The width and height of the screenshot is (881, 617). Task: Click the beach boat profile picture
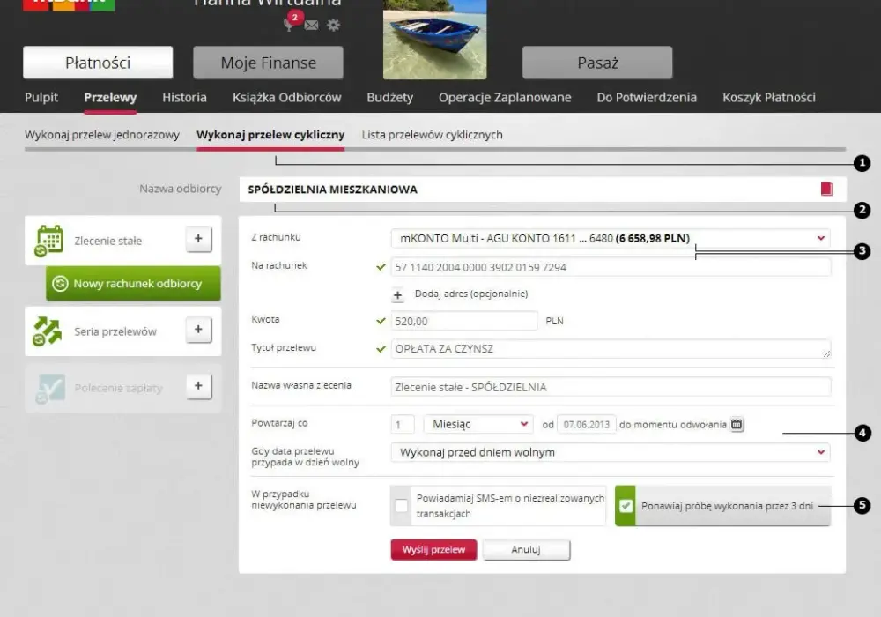[434, 40]
